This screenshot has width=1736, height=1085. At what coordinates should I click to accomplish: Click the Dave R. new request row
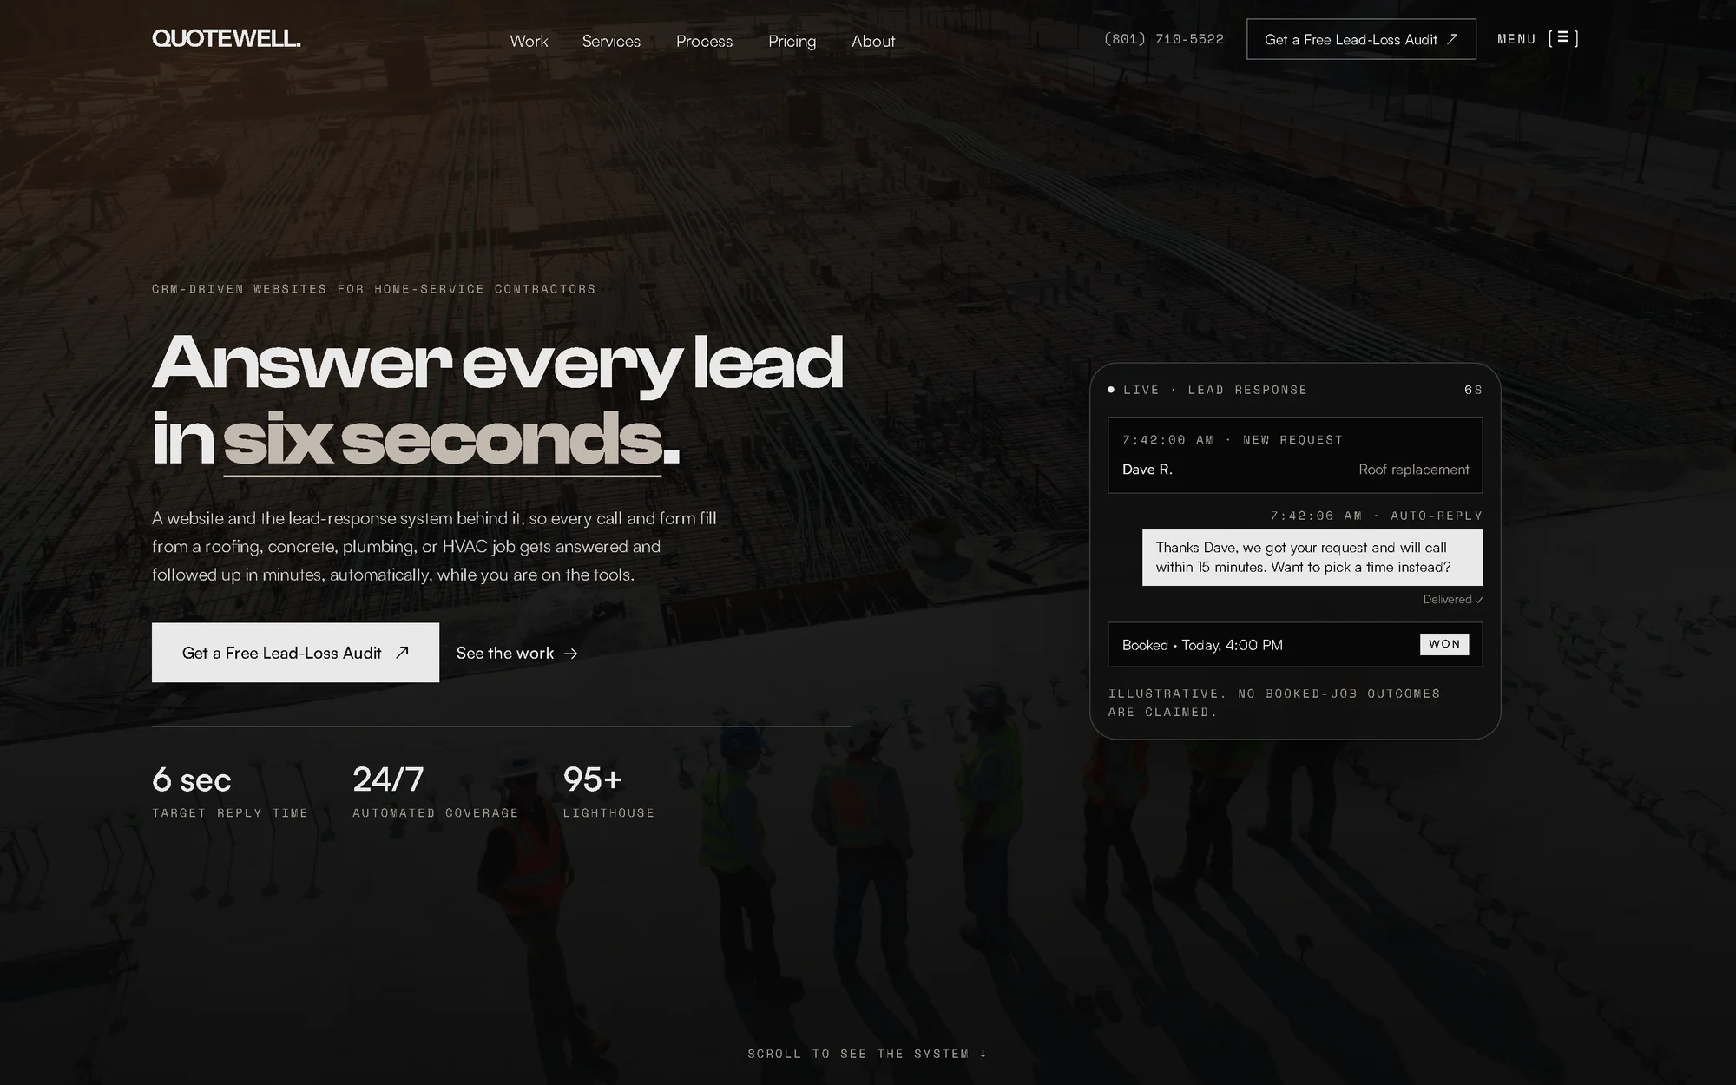click(x=1295, y=455)
